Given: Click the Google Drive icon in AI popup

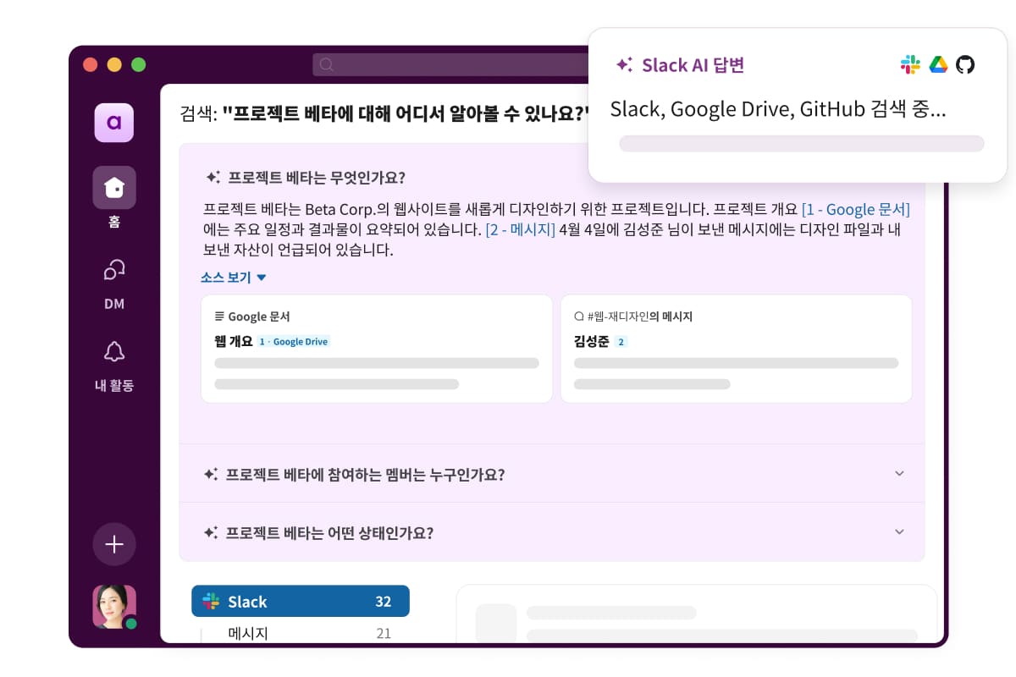Looking at the screenshot, I should (x=938, y=64).
